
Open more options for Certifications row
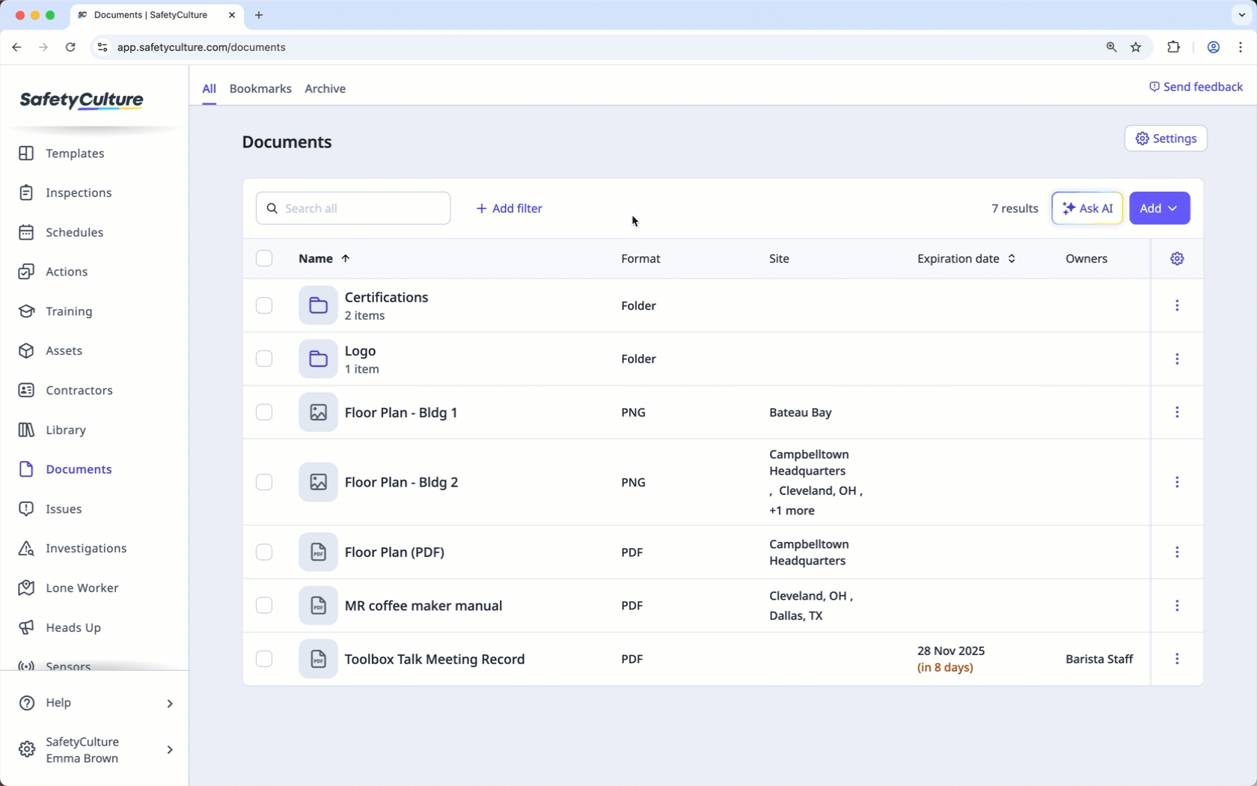(x=1177, y=305)
